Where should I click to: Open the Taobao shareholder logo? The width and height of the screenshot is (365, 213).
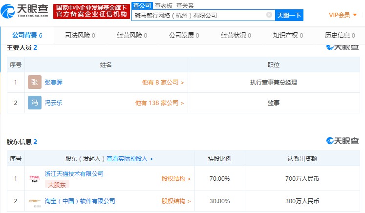point(35,201)
